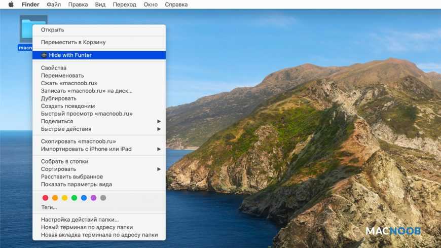
Task: Apply the orange tag color
Action: tap(55, 198)
